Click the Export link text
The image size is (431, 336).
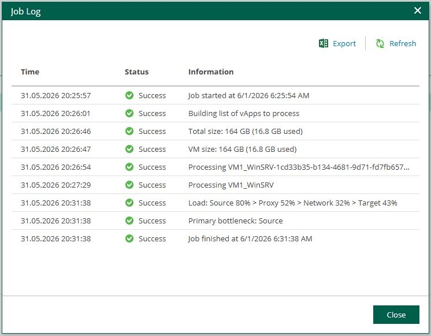[344, 43]
